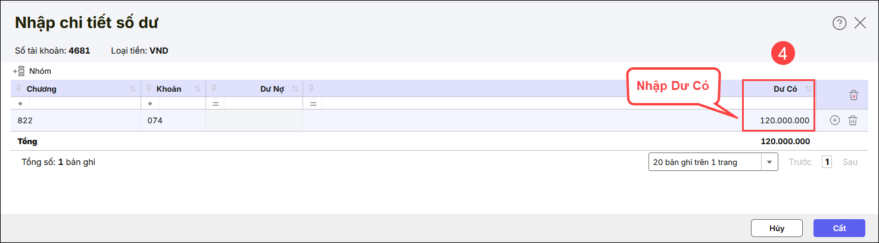Screen dimensions: 879x243
Task: Click the Sau next page link
Action: click(x=850, y=162)
